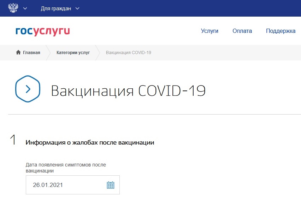The width and height of the screenshot is (301, 205).
Task: Go to the "Оплата" section
Action: [242, 31]
